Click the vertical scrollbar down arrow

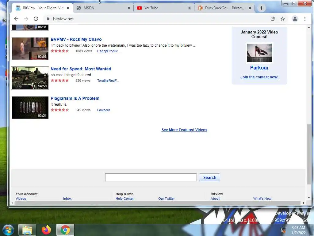coord(309,198)
